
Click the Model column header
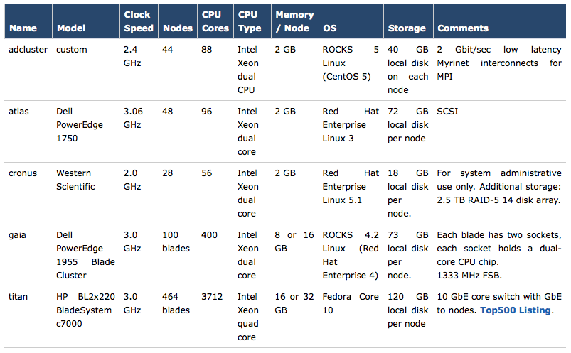(71, 28)
